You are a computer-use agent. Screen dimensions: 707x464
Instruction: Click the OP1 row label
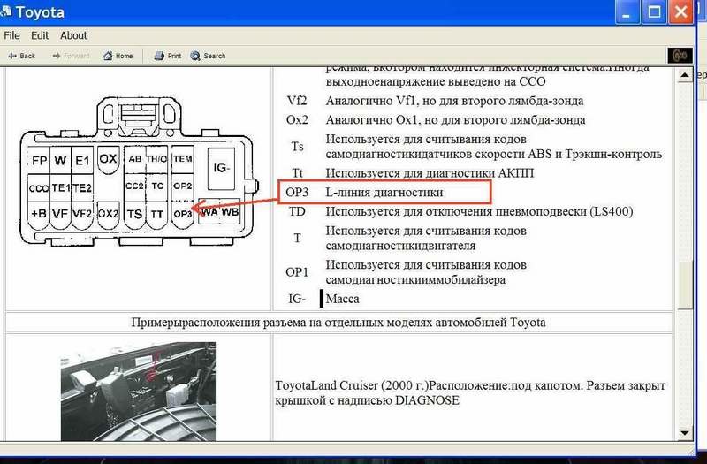(297, 272)
